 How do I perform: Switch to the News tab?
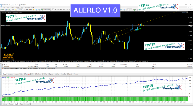[x=27, y=74]
